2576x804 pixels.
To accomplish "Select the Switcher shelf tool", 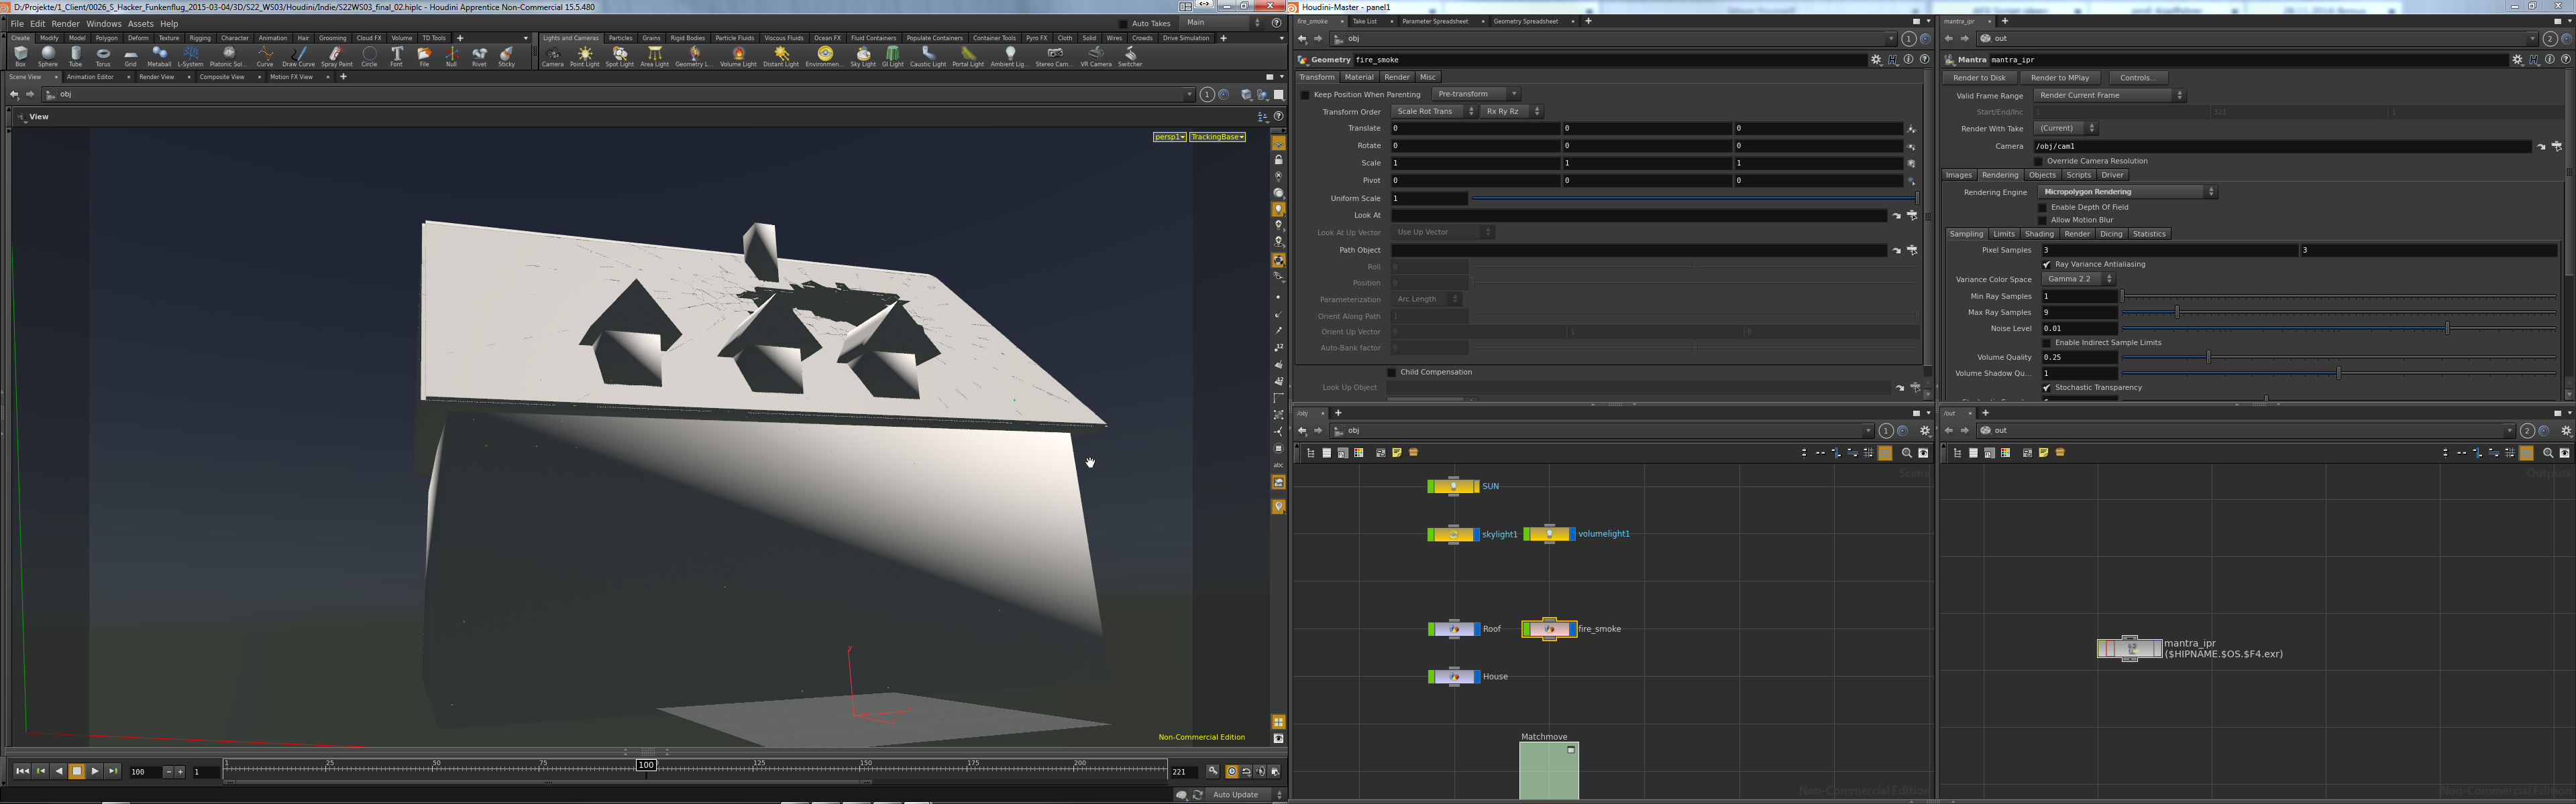I will pos(1130,56).
